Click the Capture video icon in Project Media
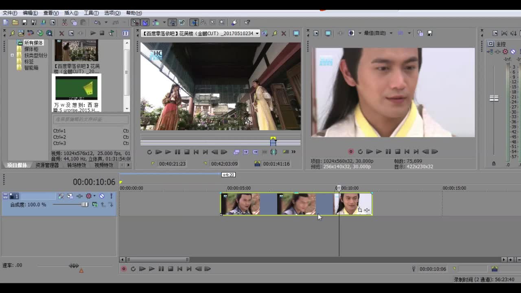This screenshot has width=521, height=293. coord(31,33)
